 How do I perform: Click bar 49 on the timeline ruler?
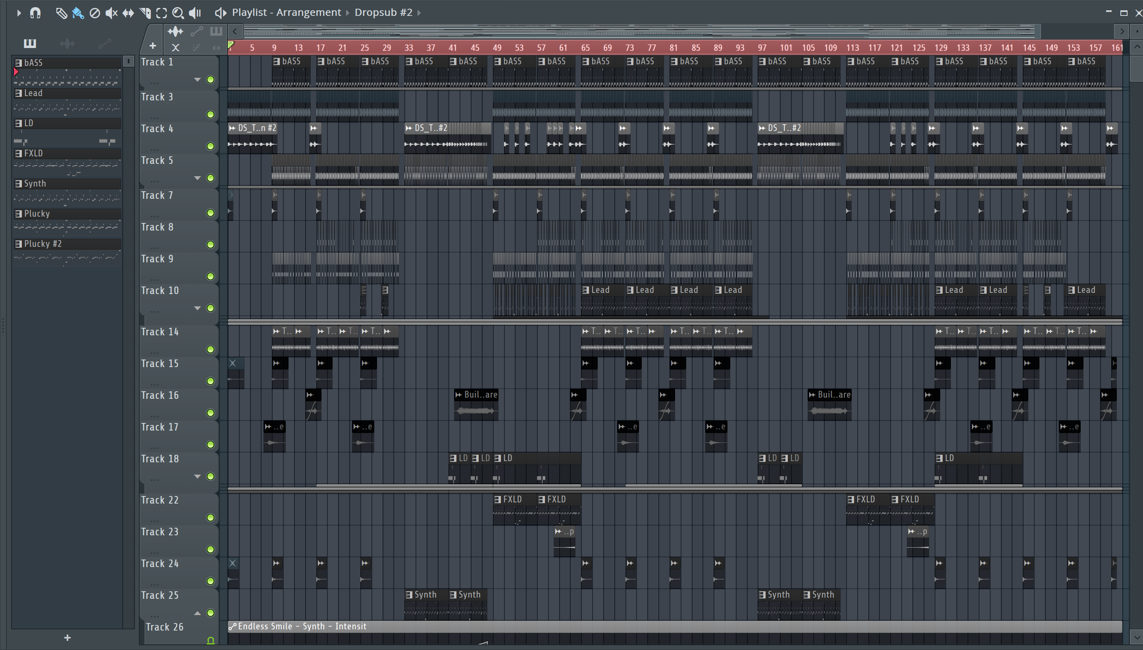[x=496, y=48]
